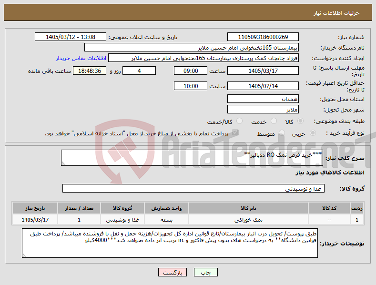Image resolution: width=376 pixels, height=285 pixels.
Task: Toggle the اسناد خزانه اسلامی payment checkbox
Action: (x=235, y=132)
